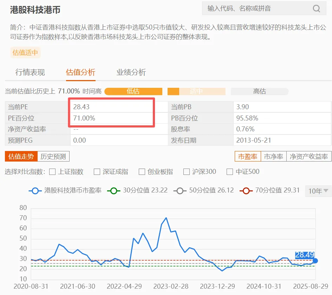
Task: Toggle the red 70分位值 legend marker
Action: pyautogui.click(x=246, y=191)
